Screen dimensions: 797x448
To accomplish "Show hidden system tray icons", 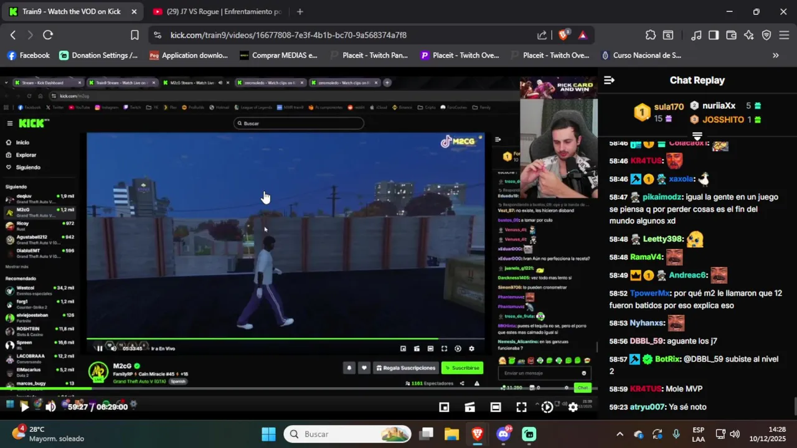I will 620,434.
